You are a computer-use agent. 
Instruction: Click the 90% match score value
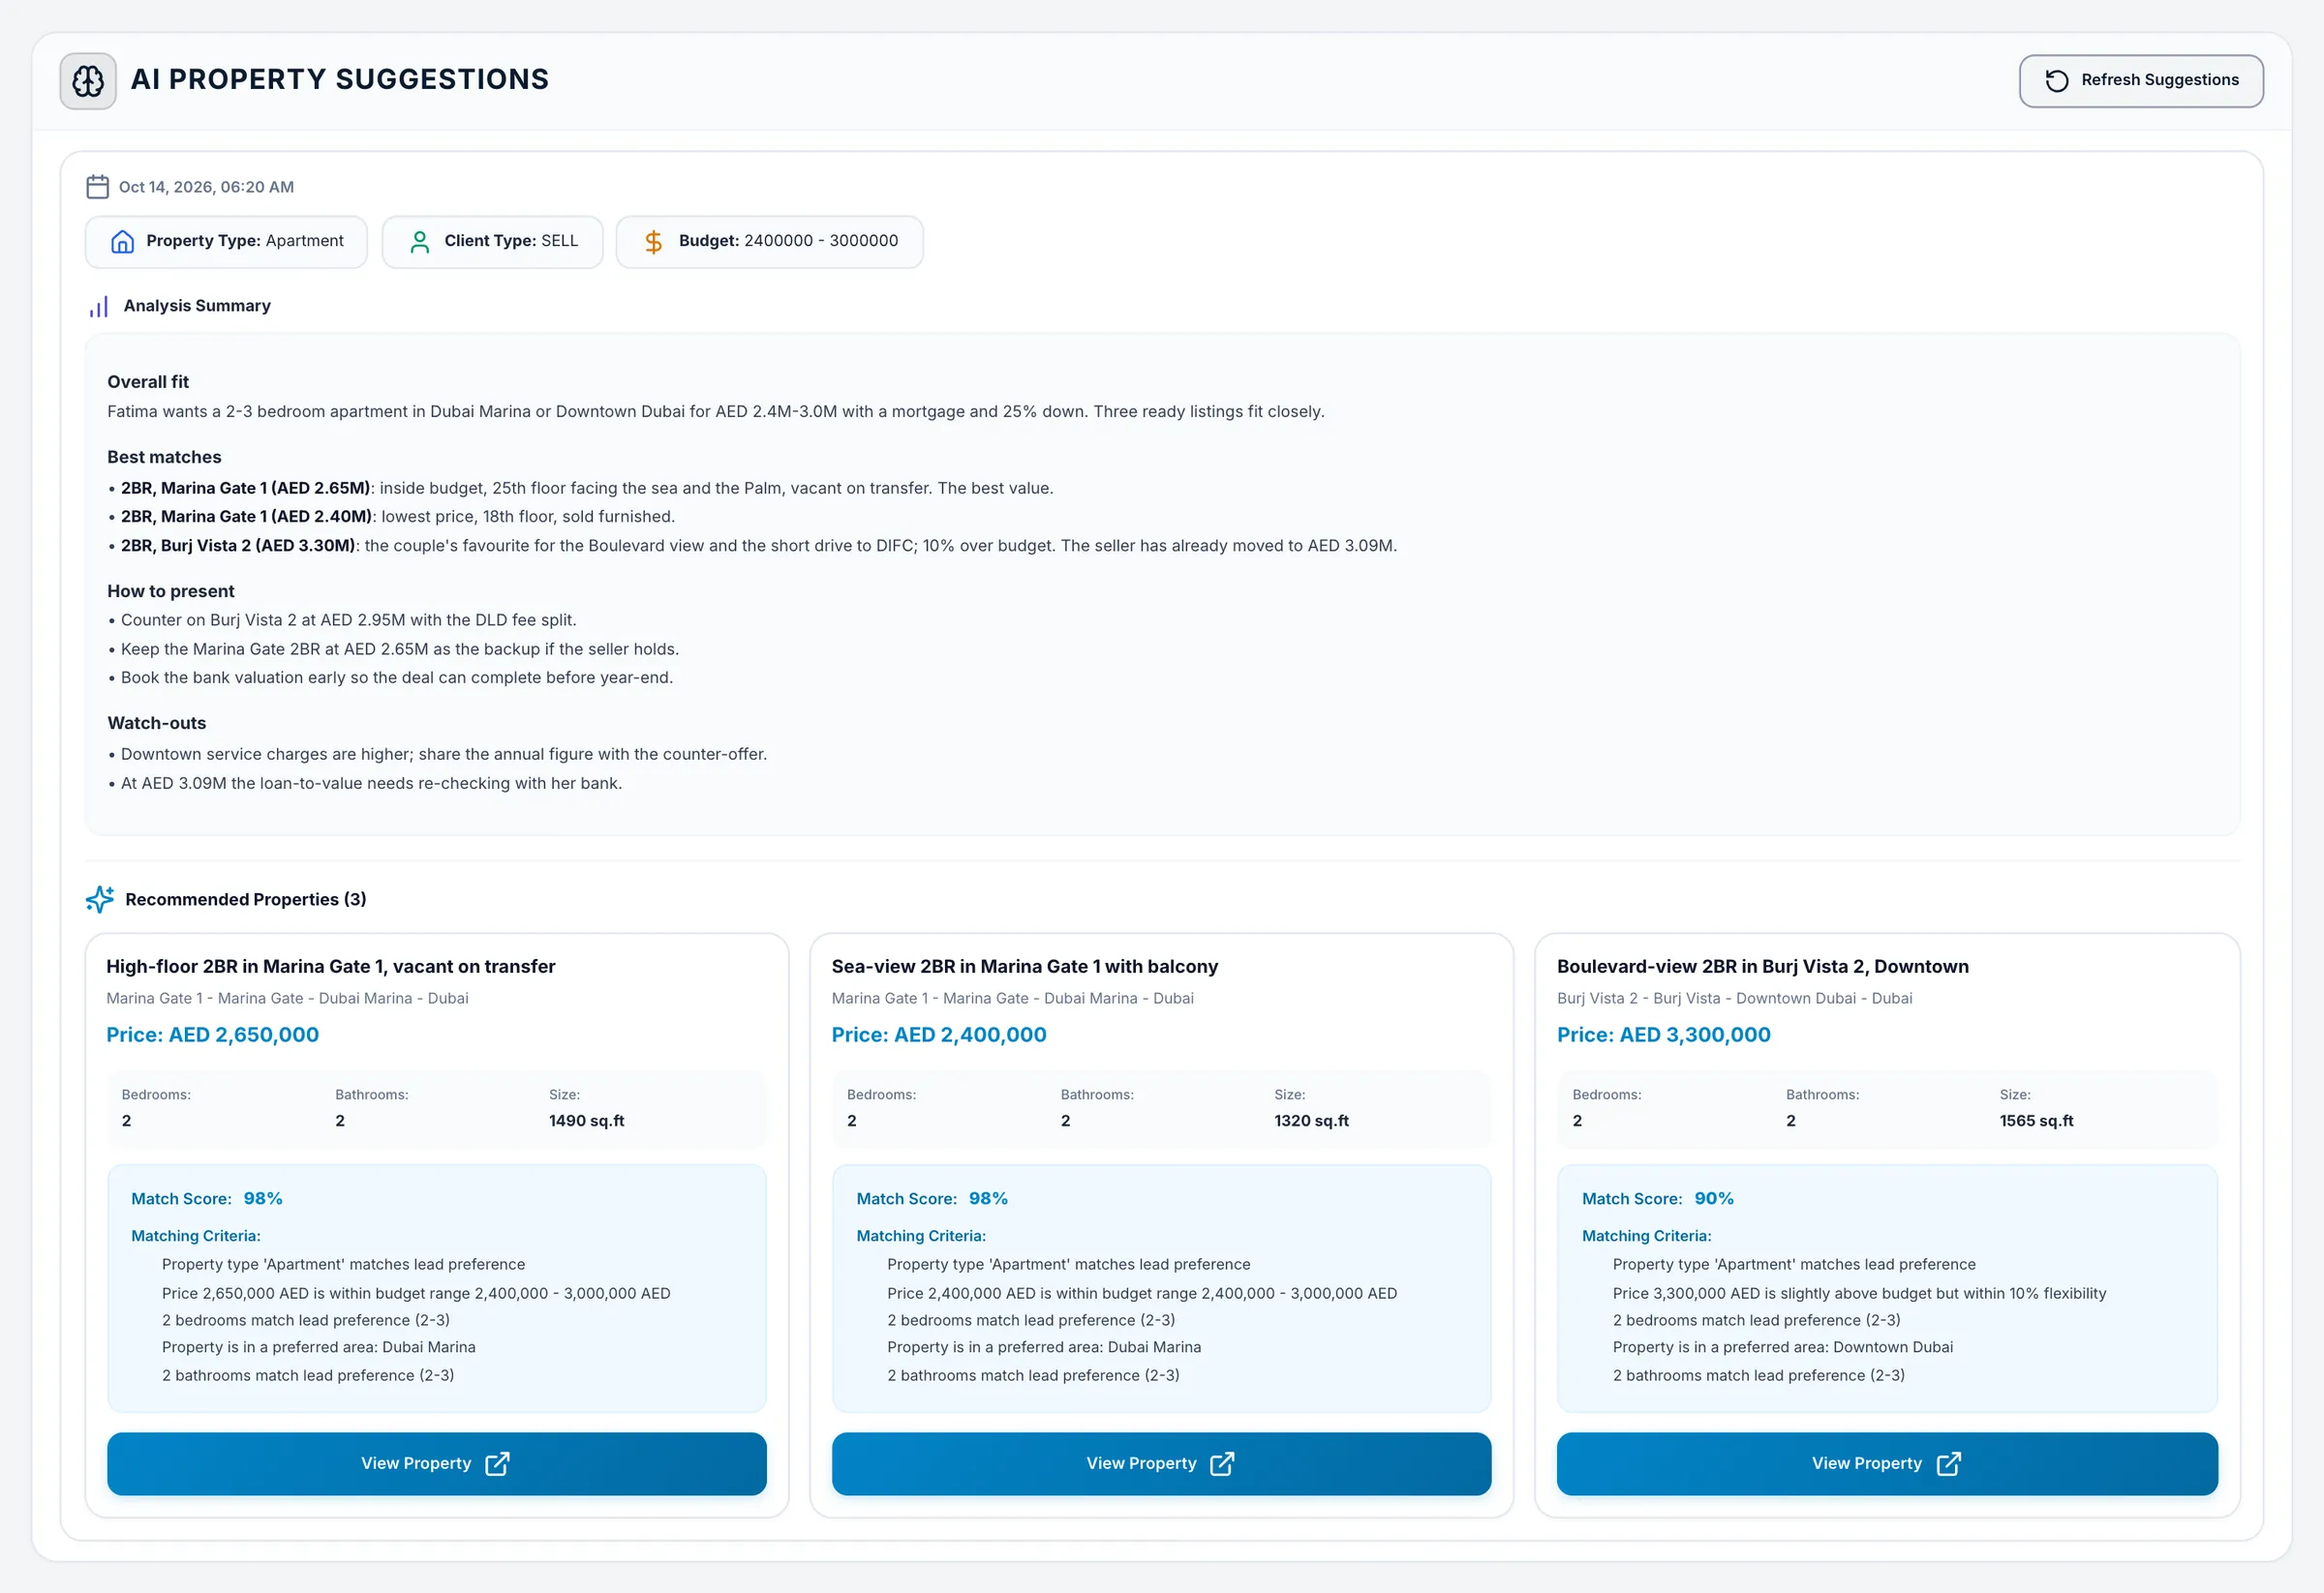(x=1714, y=1198)
